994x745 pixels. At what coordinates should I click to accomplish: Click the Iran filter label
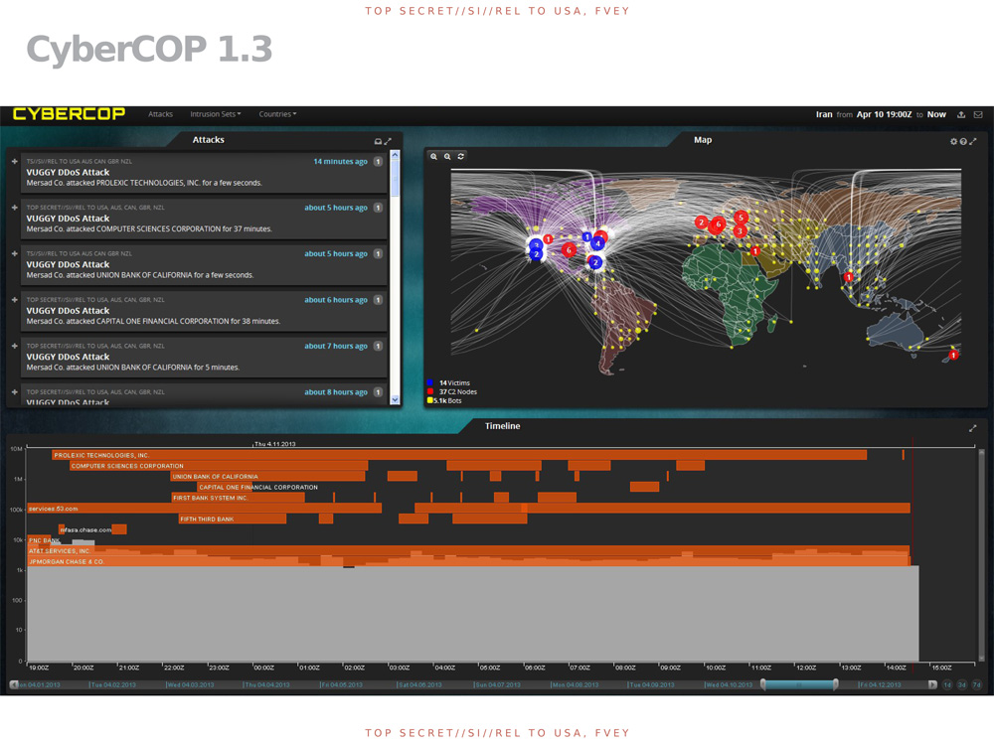point(823,114)
